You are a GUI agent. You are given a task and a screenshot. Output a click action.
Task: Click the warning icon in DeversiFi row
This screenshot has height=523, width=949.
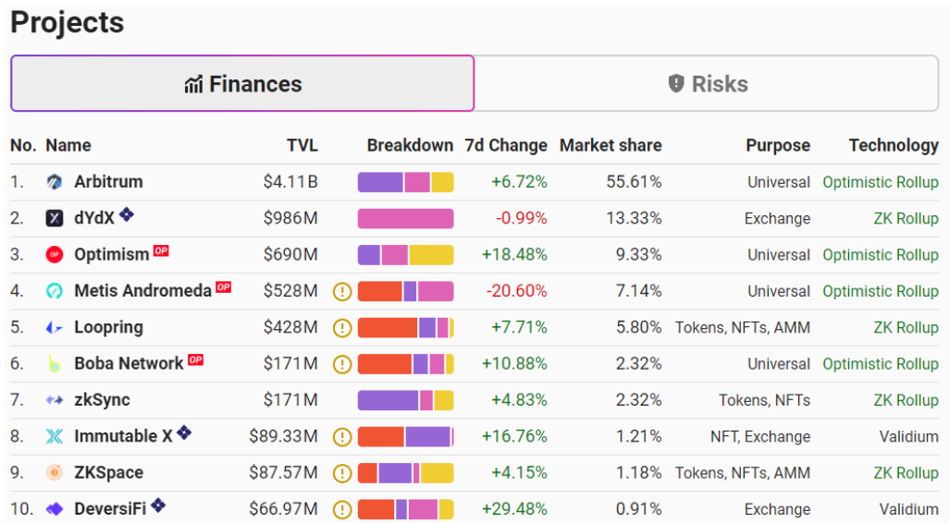pos(342,510)
